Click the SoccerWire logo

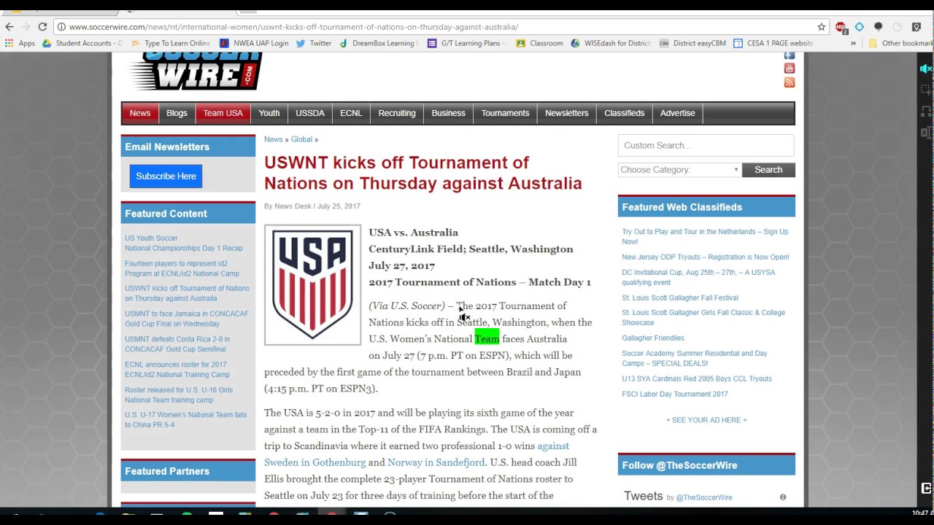(x=195, y=71)
